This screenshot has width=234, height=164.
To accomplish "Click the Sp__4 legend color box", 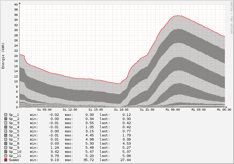I will [6, 127].
